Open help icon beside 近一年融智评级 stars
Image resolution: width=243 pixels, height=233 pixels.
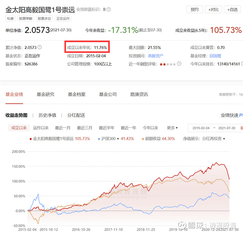point(179,64)
